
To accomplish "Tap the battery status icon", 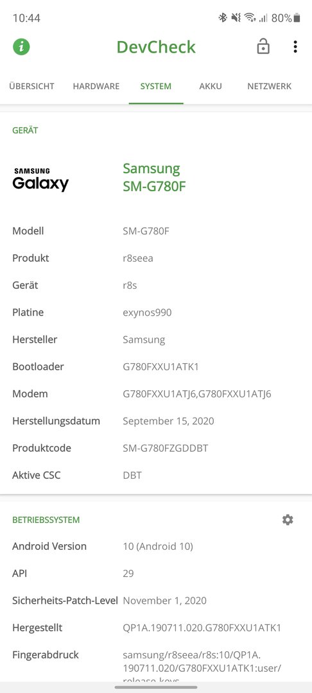I will 297,18.
